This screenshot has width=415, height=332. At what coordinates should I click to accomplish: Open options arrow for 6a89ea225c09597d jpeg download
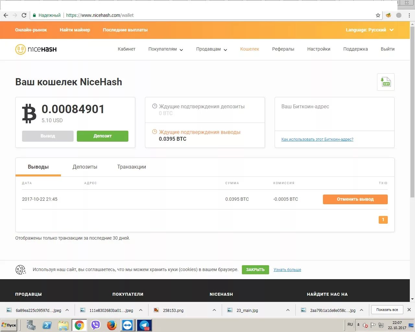click(67, 310)
